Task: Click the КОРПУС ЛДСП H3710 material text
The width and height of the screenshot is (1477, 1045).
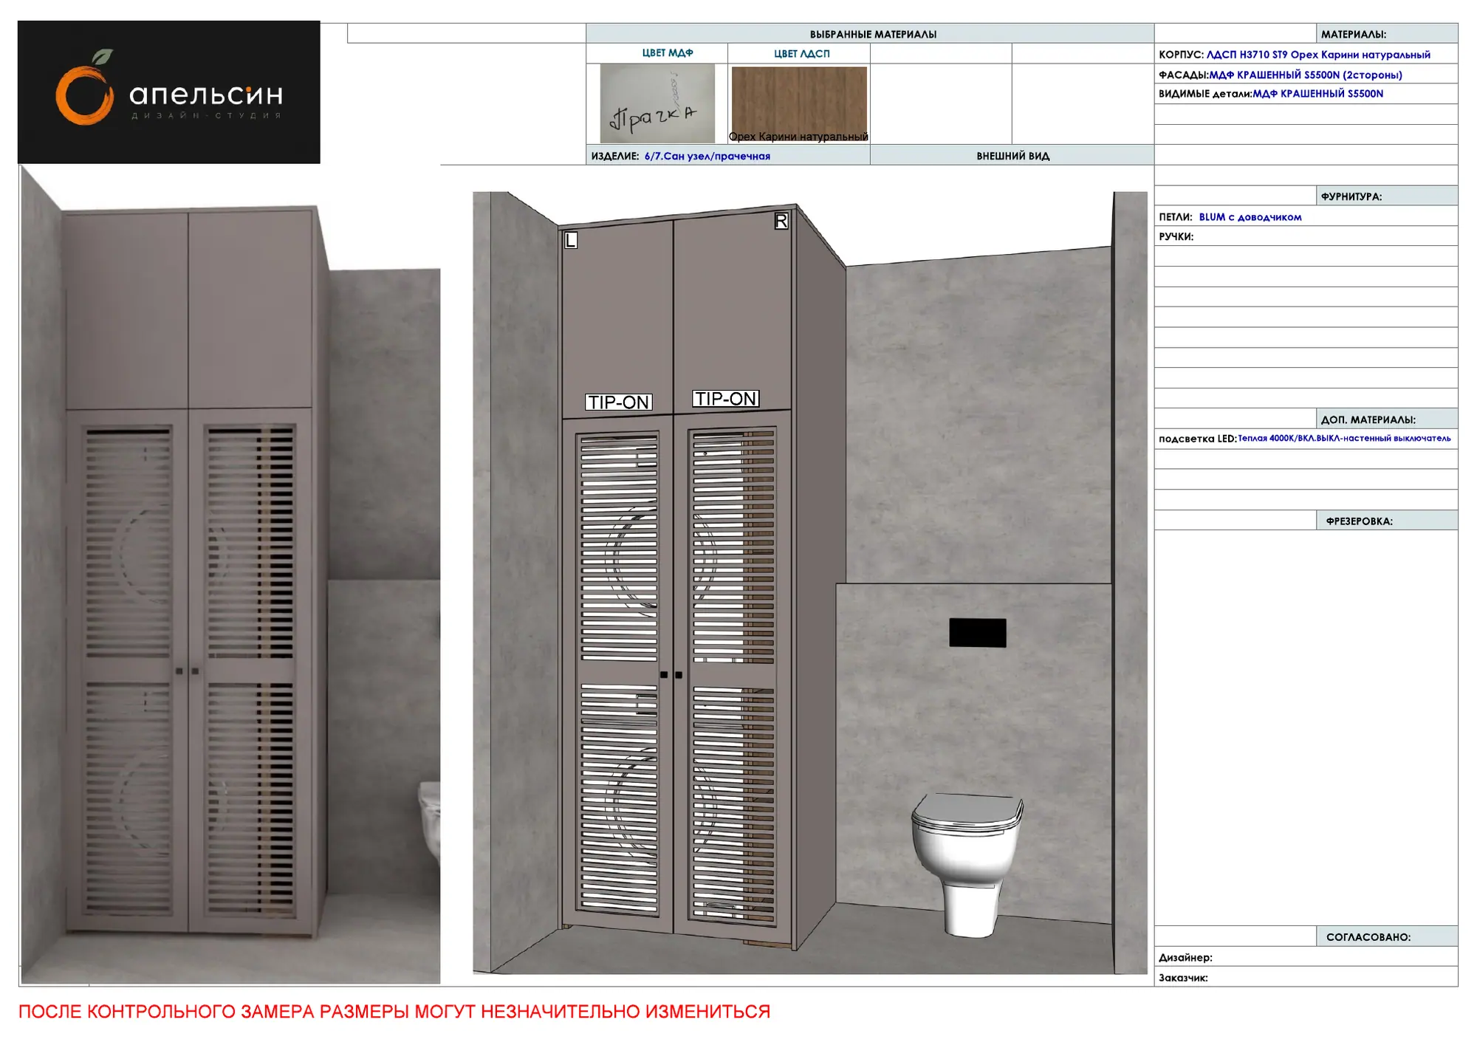Action: pyautogui.click(x=1294, y=55)
